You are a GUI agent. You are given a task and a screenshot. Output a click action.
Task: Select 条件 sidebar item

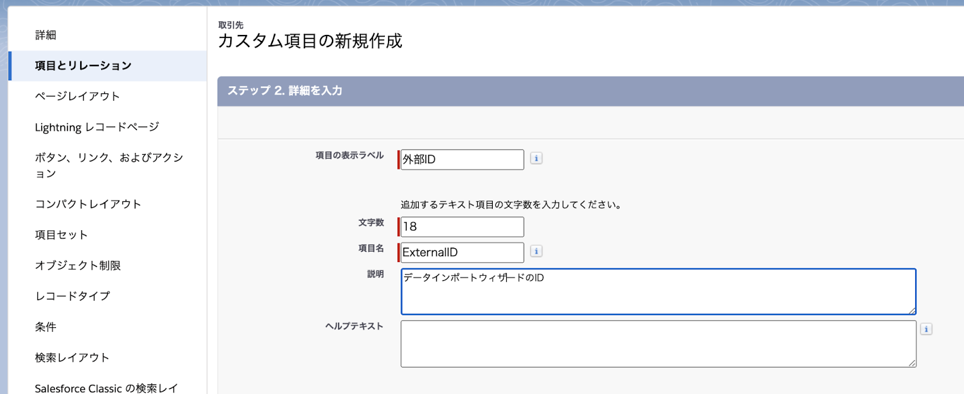point(46,327)
